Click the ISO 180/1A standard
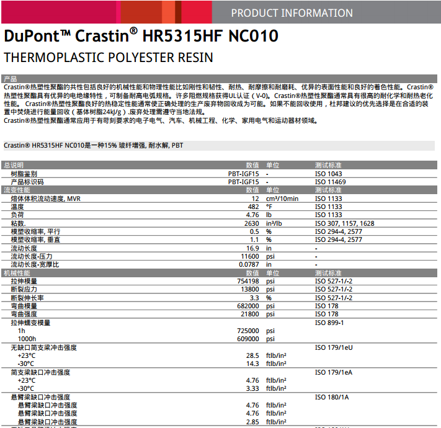This screenshot has width=441, height=428. [332, 397]
